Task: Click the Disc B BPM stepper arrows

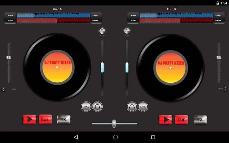Action: [225, 89]
